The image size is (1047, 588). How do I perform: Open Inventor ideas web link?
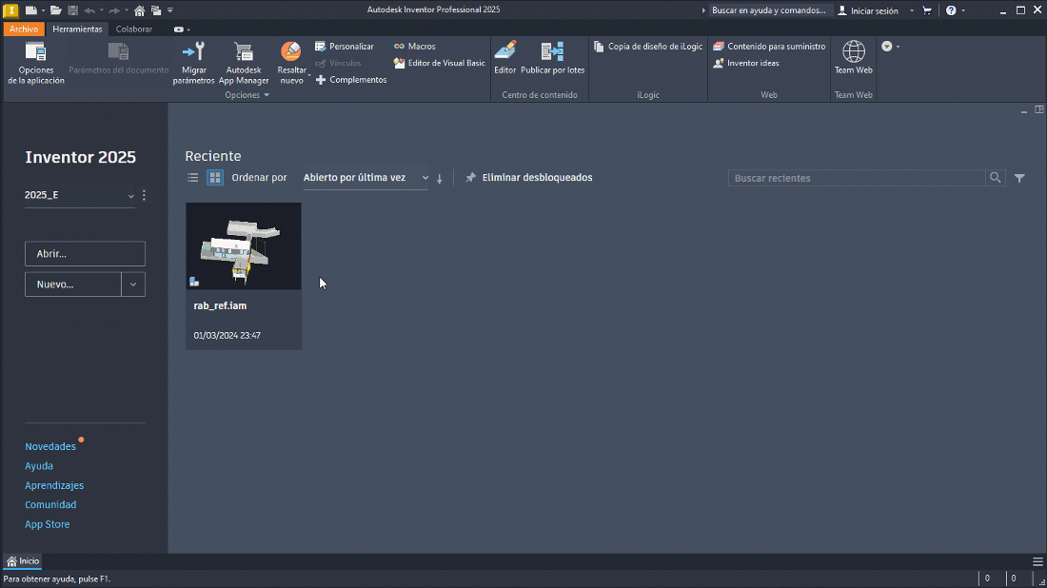pos(746,63)
